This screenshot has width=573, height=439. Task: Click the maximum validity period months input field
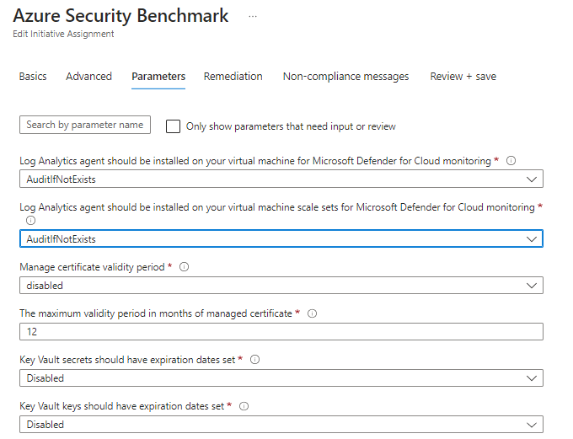tap(281, 332)
